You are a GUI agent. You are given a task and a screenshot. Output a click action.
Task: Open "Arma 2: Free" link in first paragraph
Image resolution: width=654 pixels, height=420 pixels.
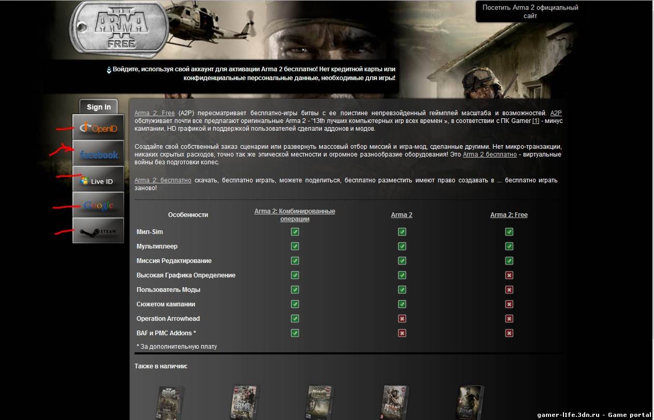tap(155, 113)
